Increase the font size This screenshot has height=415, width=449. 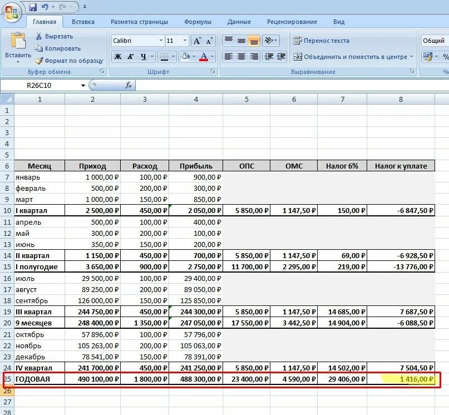197,41
